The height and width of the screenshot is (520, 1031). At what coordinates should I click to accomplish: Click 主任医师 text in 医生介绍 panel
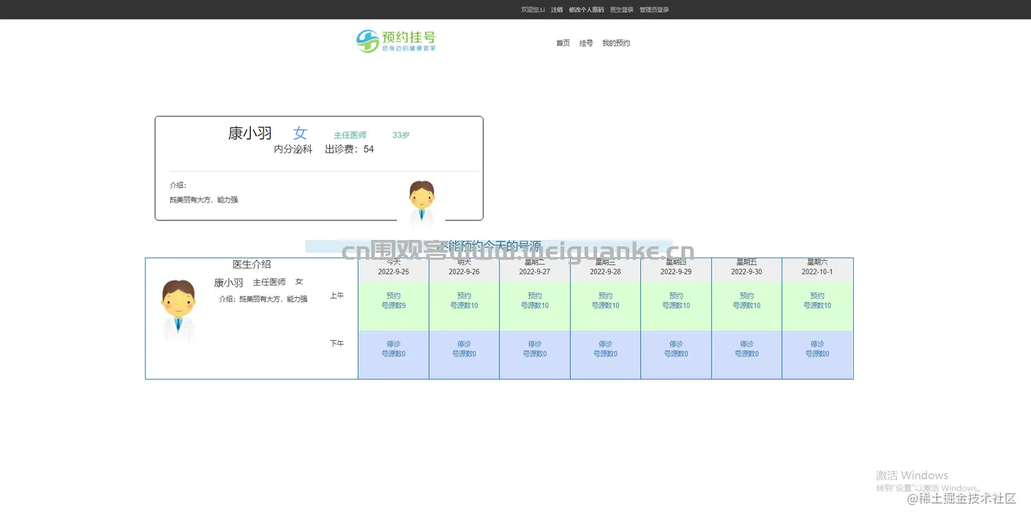269,282
